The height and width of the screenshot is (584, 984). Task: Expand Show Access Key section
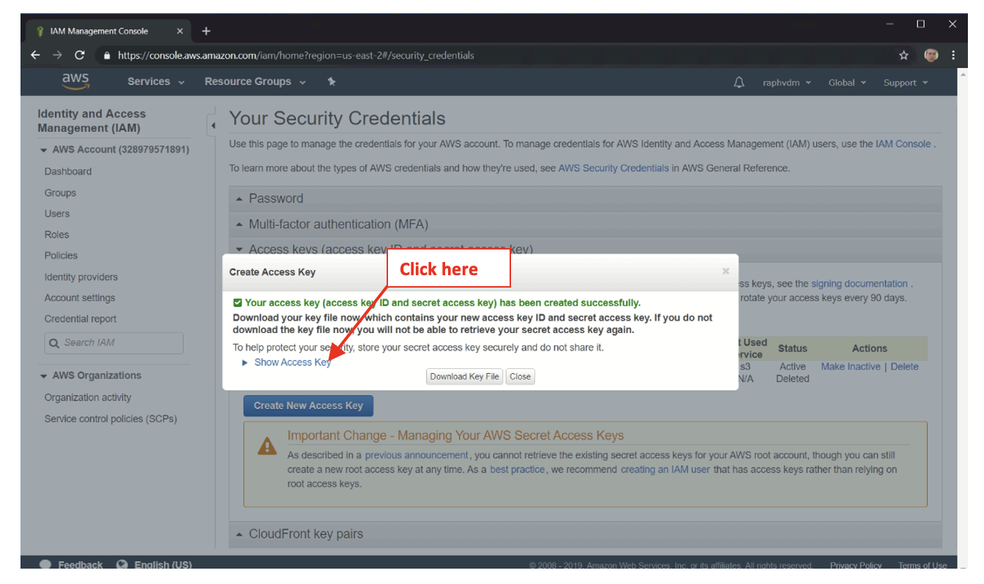pyautogui.click(x=292, y=362)
